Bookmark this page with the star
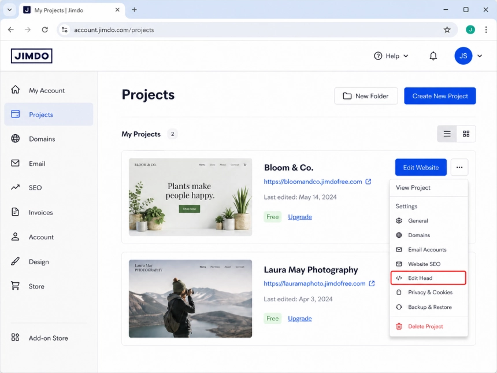The width and height of the screenshot is (497, 373). point(447,30)
